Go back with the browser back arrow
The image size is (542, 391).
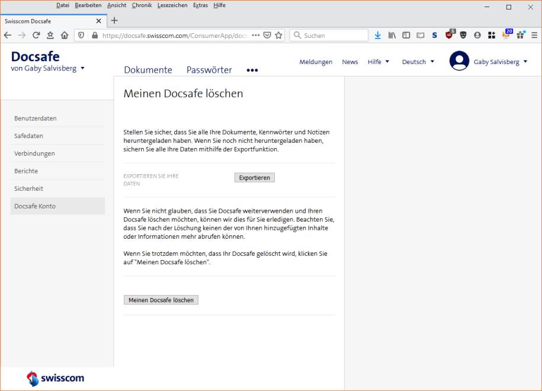[8, 36]
